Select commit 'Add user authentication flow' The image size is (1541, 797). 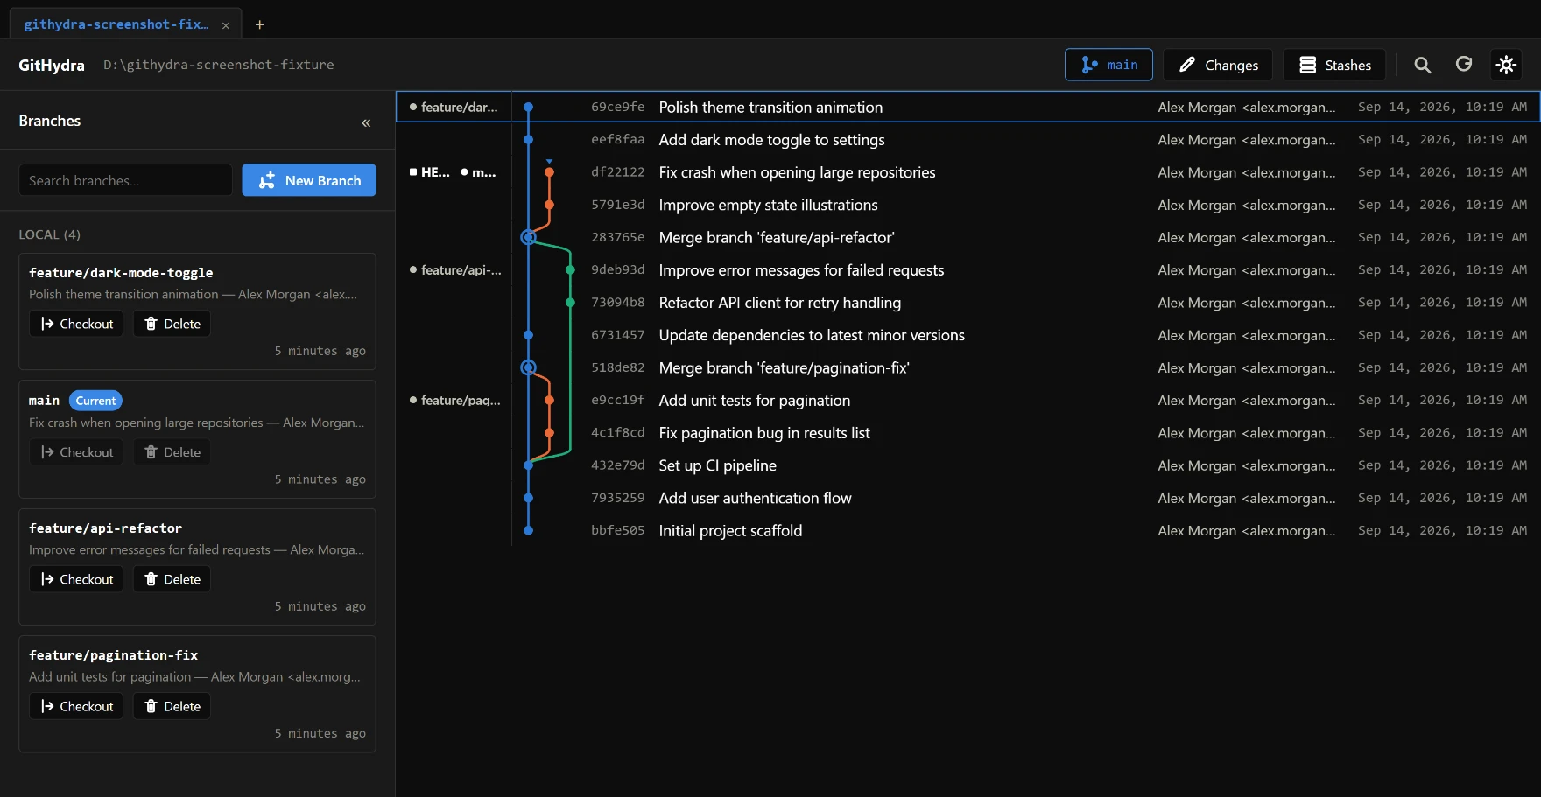pyautogui.click(x=968, y=498)
